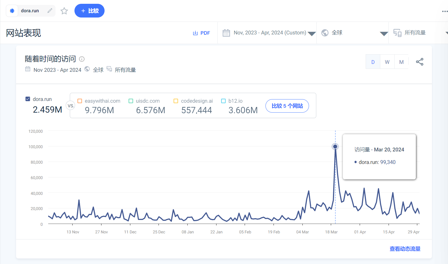Click the VS. badge between site lists

click(x=71, y=106)
